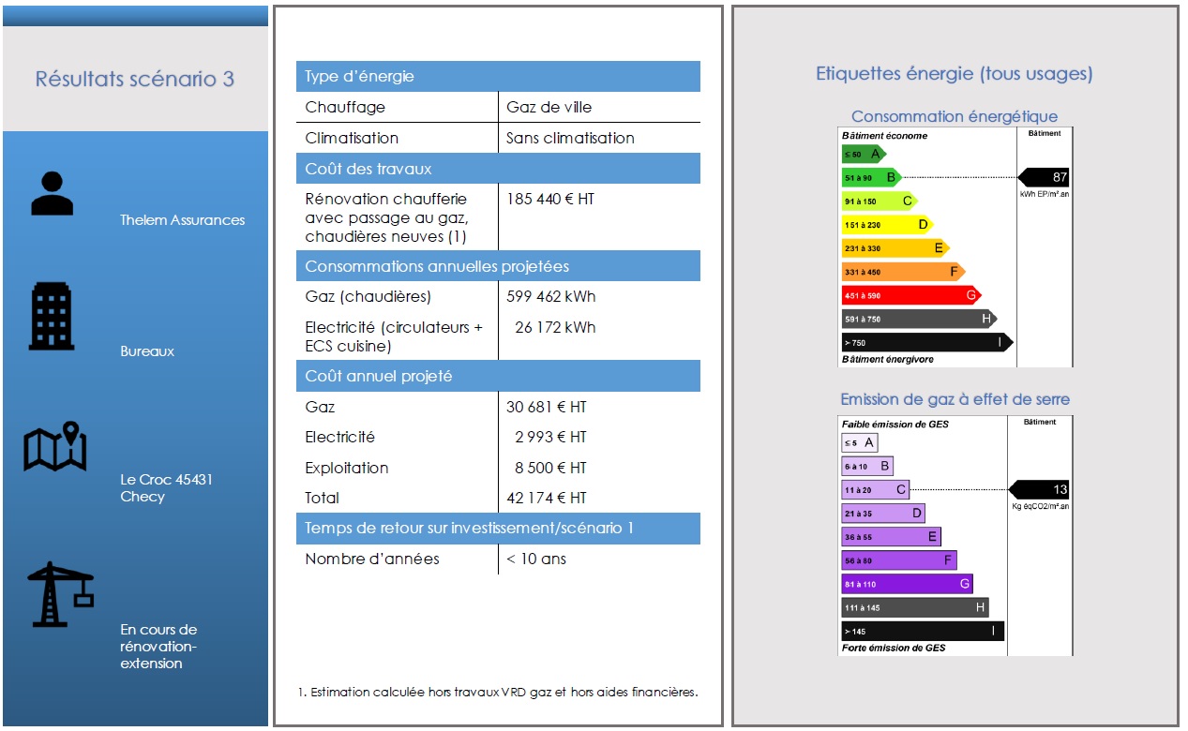Click 'Emission de gaz à effet de serre' title
The height and width of the screenshot is (731, 1188).
pos(955,399)
